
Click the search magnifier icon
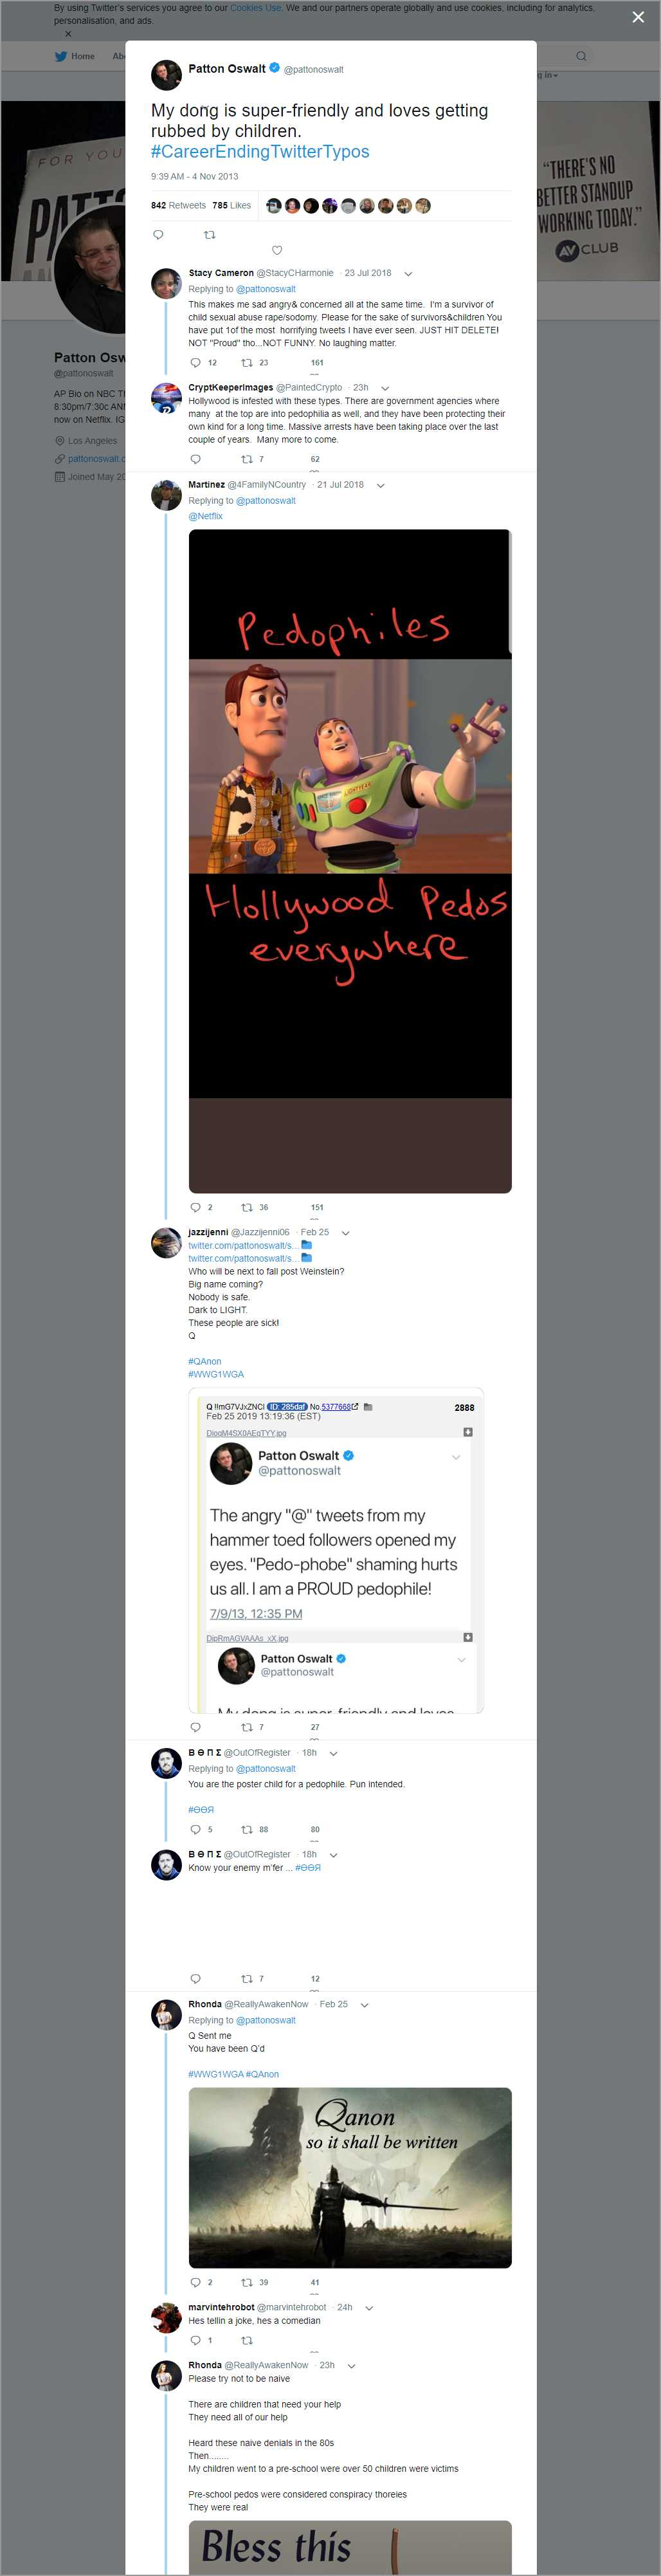point(580,56)
